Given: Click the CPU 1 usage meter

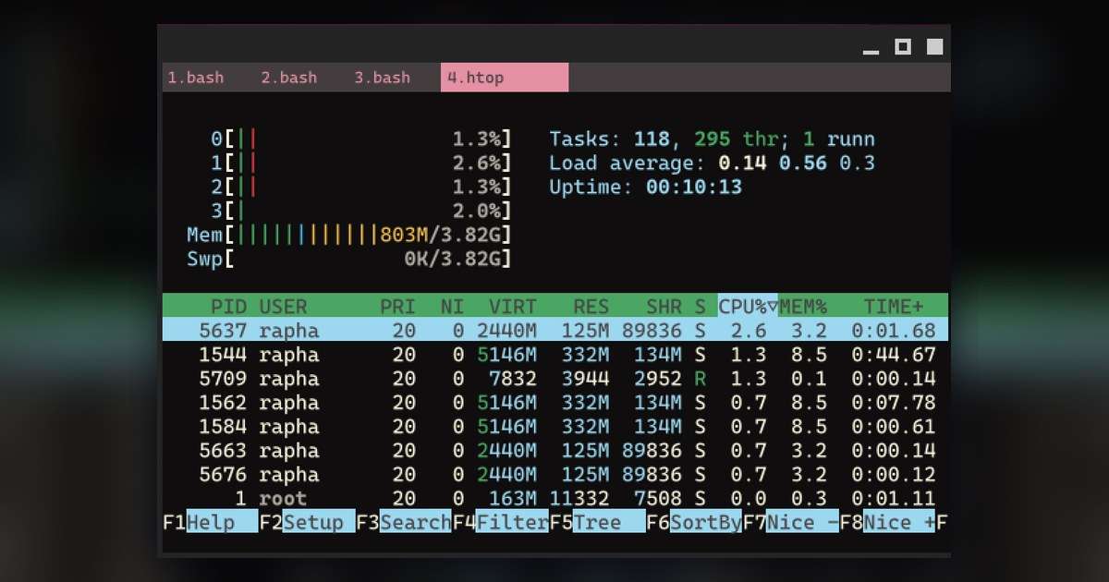Looking at the screenshot, I should 361,164.
